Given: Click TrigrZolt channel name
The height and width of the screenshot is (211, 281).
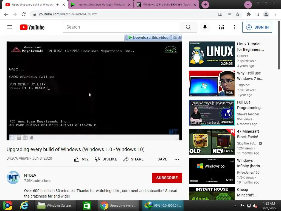Looking at the screenshot, I should coord(243,85).
